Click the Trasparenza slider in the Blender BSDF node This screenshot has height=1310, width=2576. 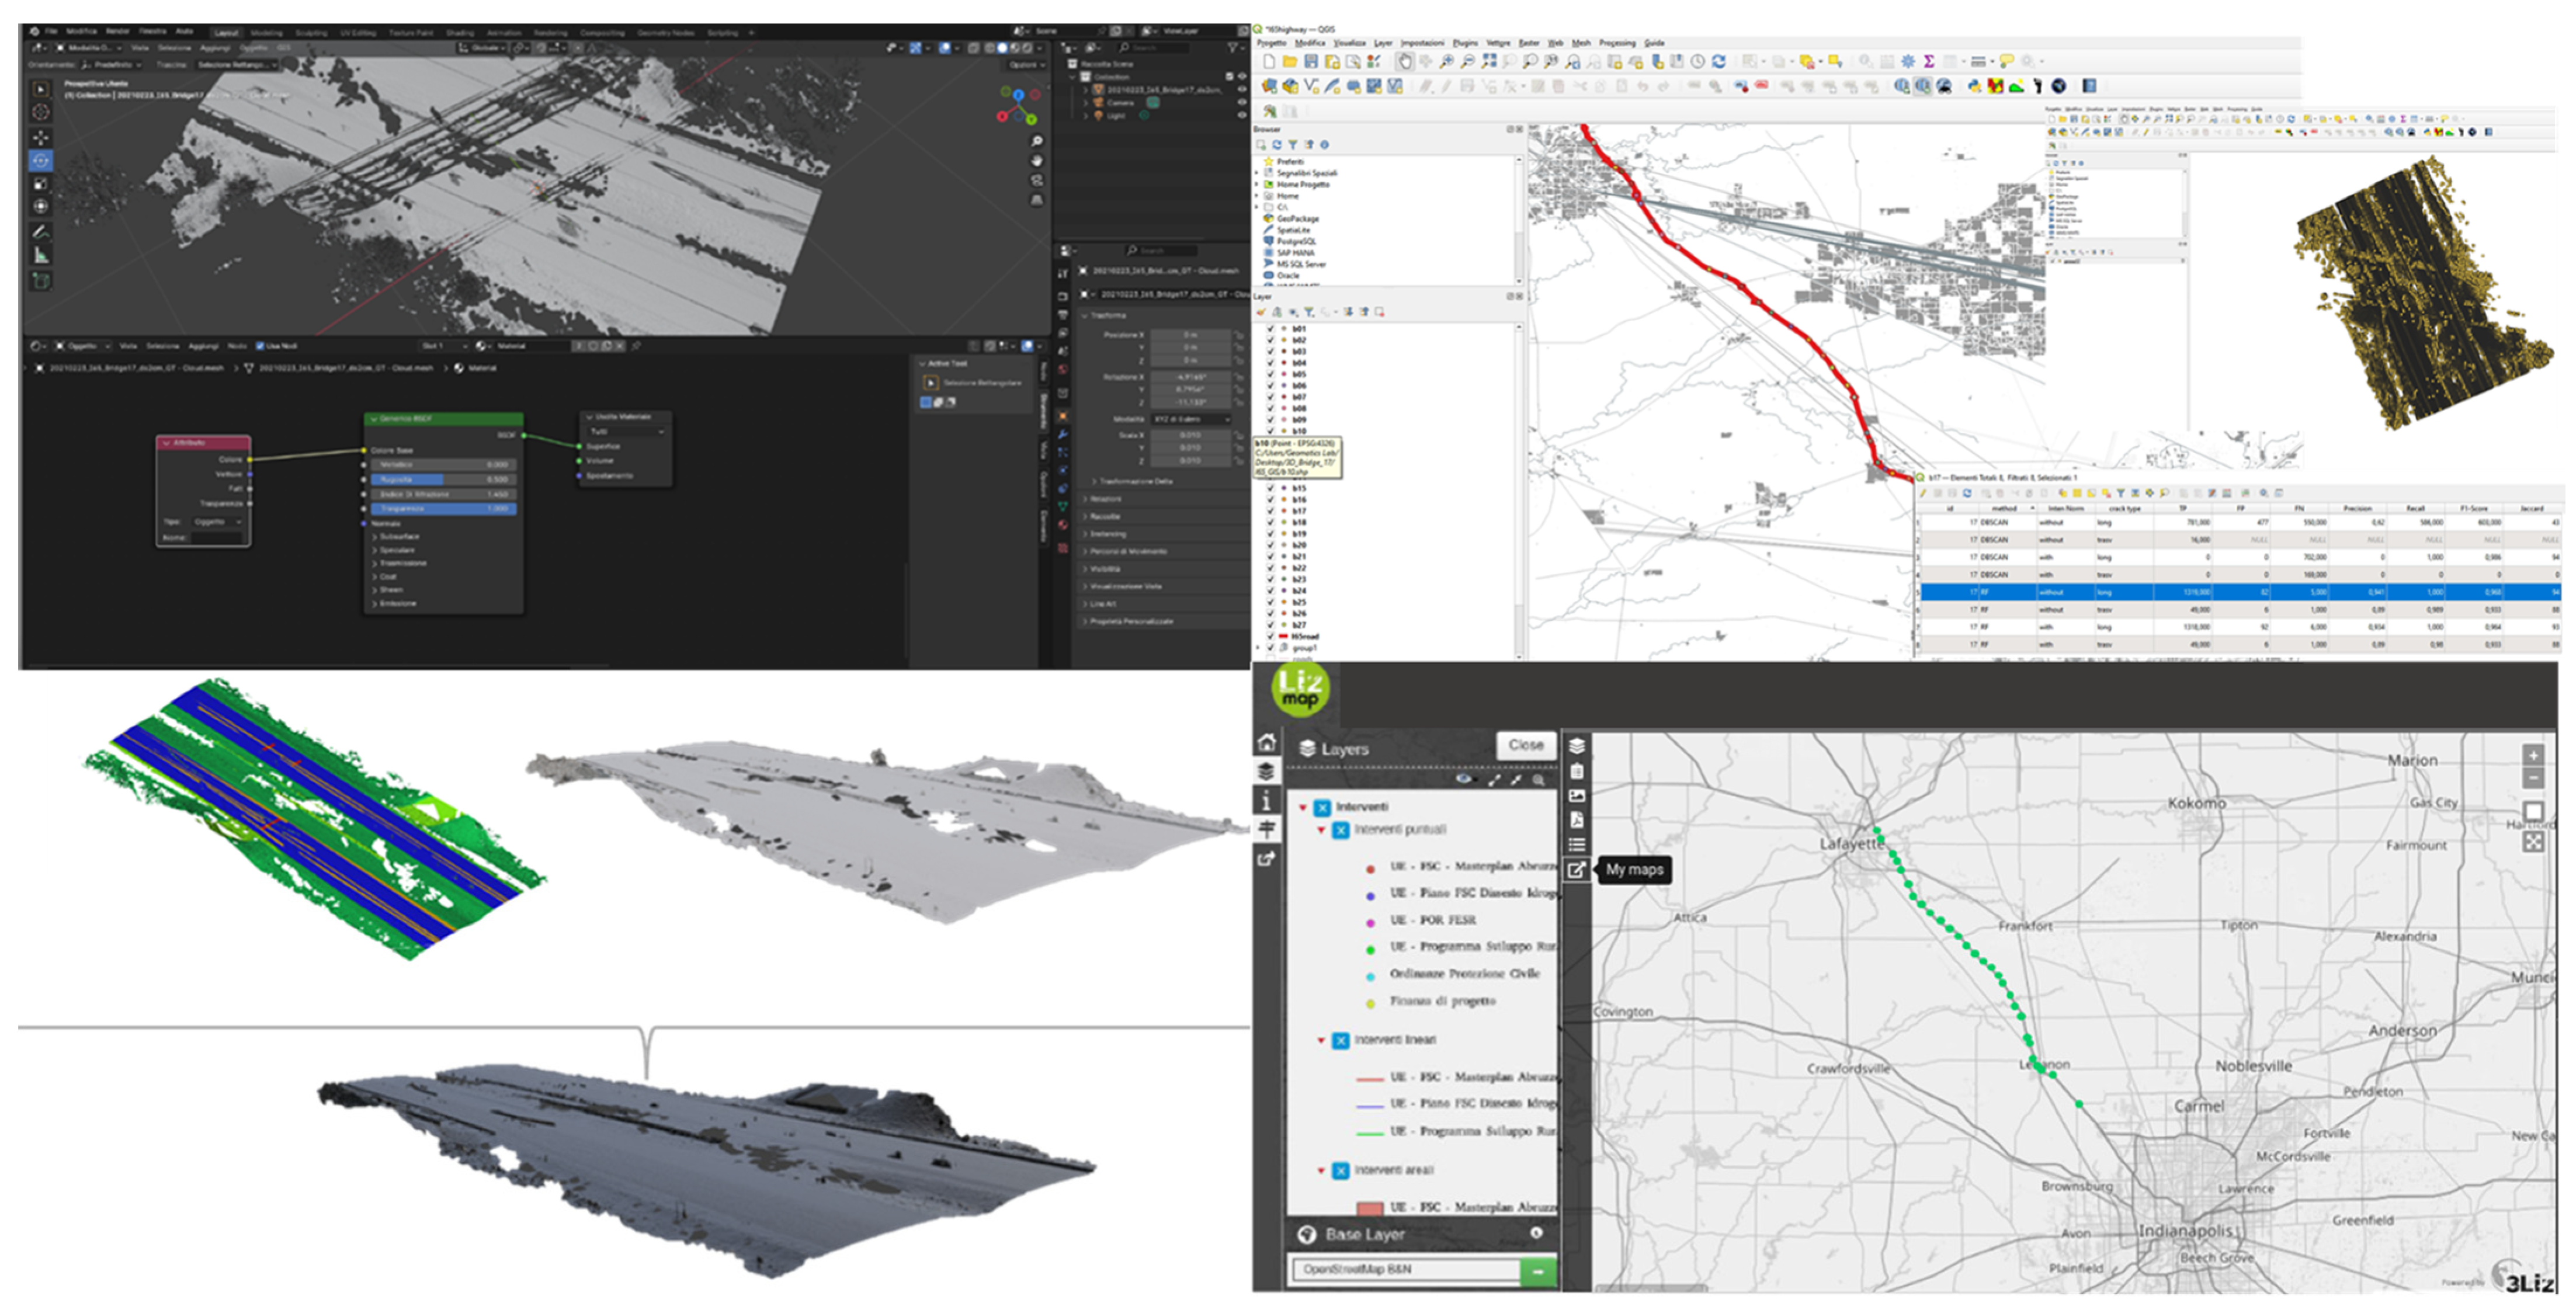click(444, 509)
